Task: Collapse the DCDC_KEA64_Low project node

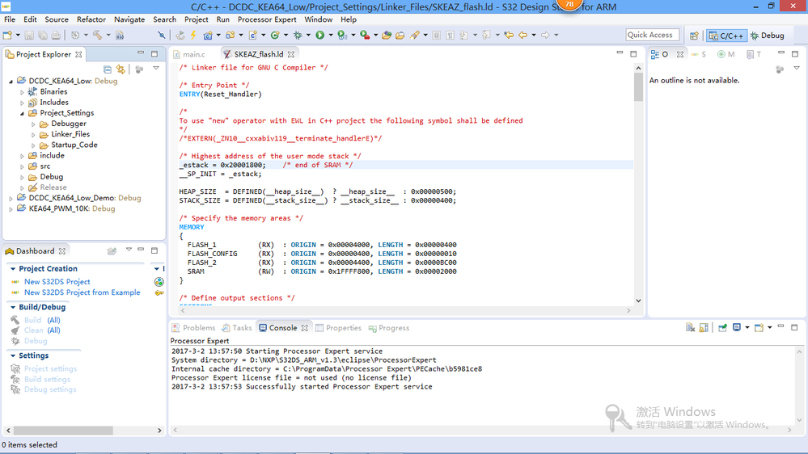Action: [x=11, y=82]
